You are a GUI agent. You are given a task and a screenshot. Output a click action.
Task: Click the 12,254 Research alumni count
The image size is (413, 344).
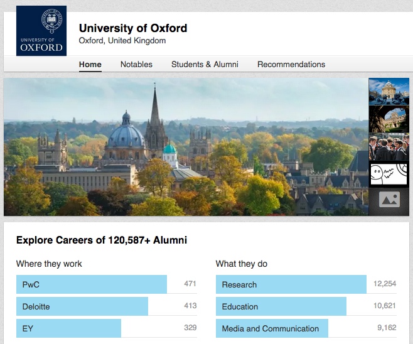(x=384, y=284)
